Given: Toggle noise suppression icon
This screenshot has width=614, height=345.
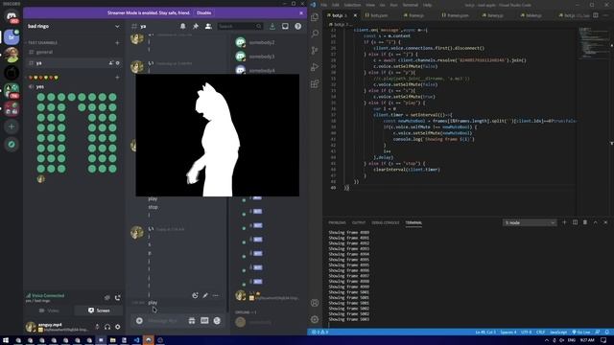Looking at the screenshot, I should coord(106,298).
